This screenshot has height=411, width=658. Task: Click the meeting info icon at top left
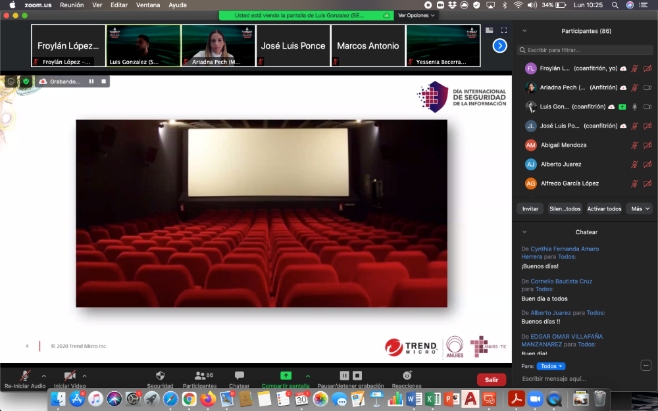(11, 81)
